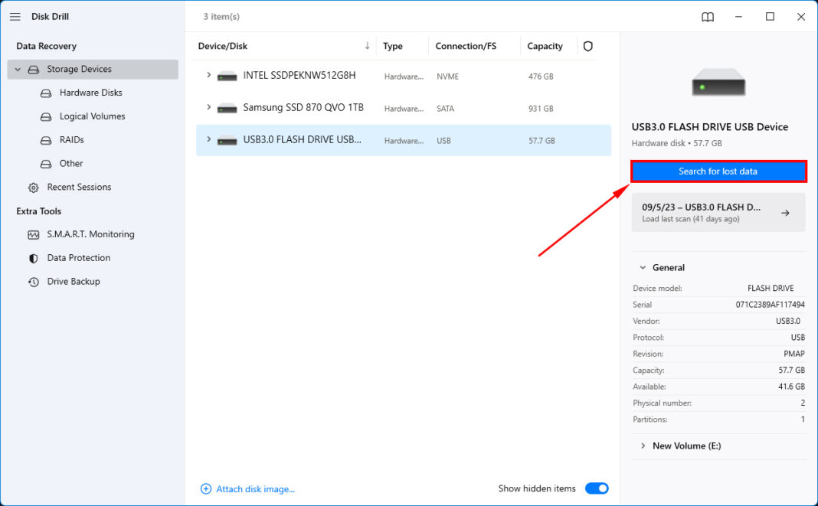Open the hamburger menu
Image resolution: width=818 pixels, height=506 pixels.
click(15, 16)
